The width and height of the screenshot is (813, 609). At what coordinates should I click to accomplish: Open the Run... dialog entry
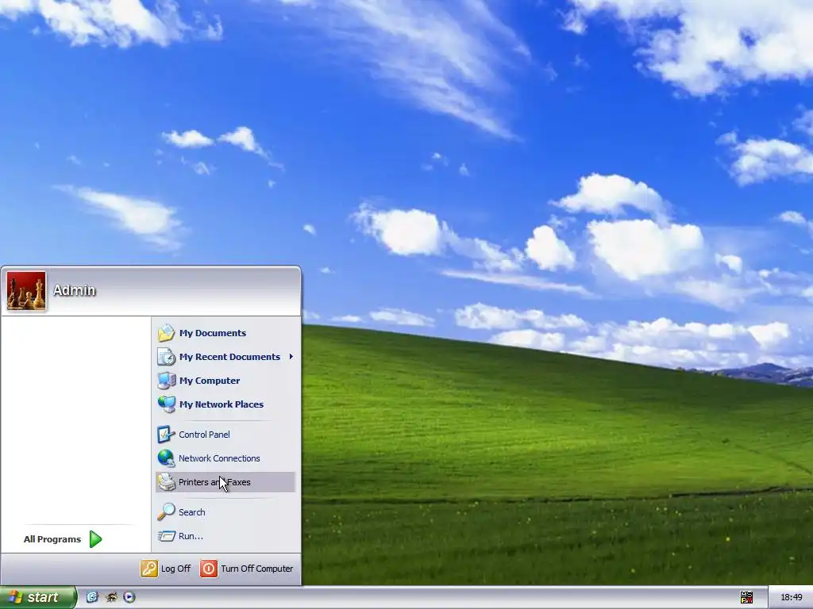point(225,536)
